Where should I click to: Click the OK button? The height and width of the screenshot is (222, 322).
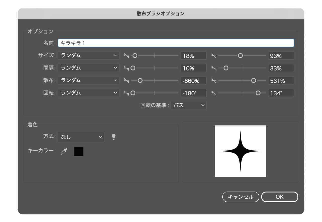point(280,197)
